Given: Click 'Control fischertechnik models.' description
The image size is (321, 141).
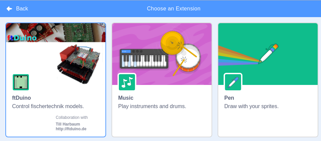Looking at the screenshot, I should point(48,106).
